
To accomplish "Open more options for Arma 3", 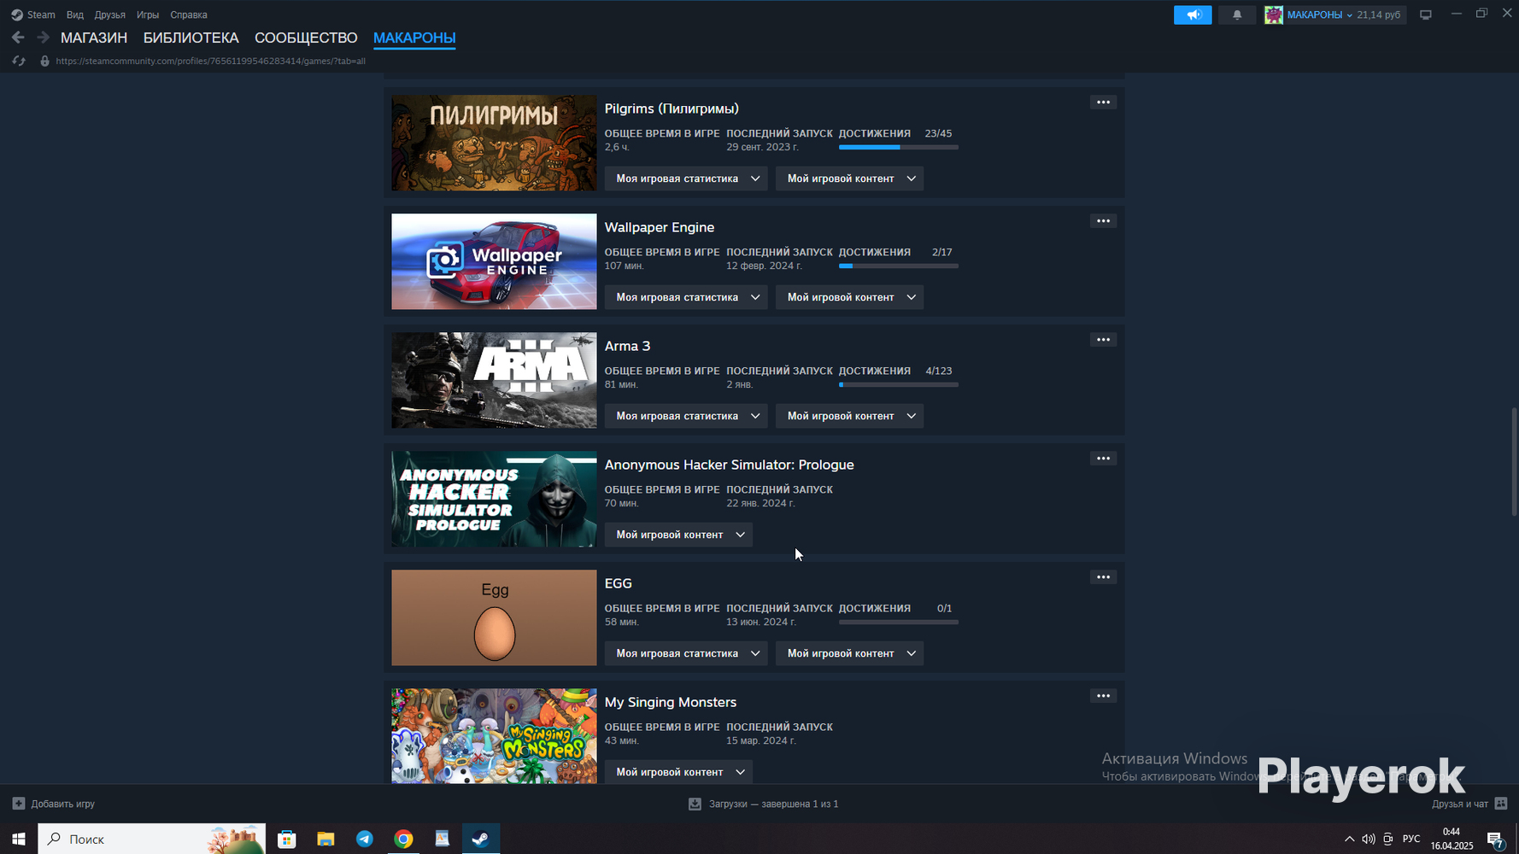I will 1103,340.
